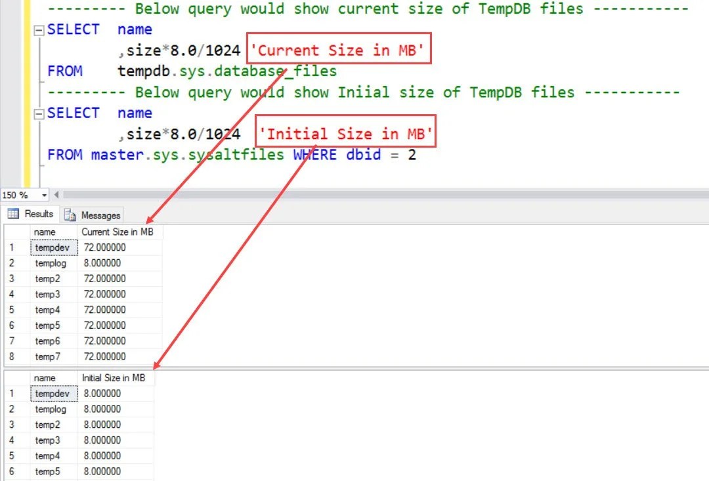Click the 'Initial Size in MB' column header

click(115, 377)
